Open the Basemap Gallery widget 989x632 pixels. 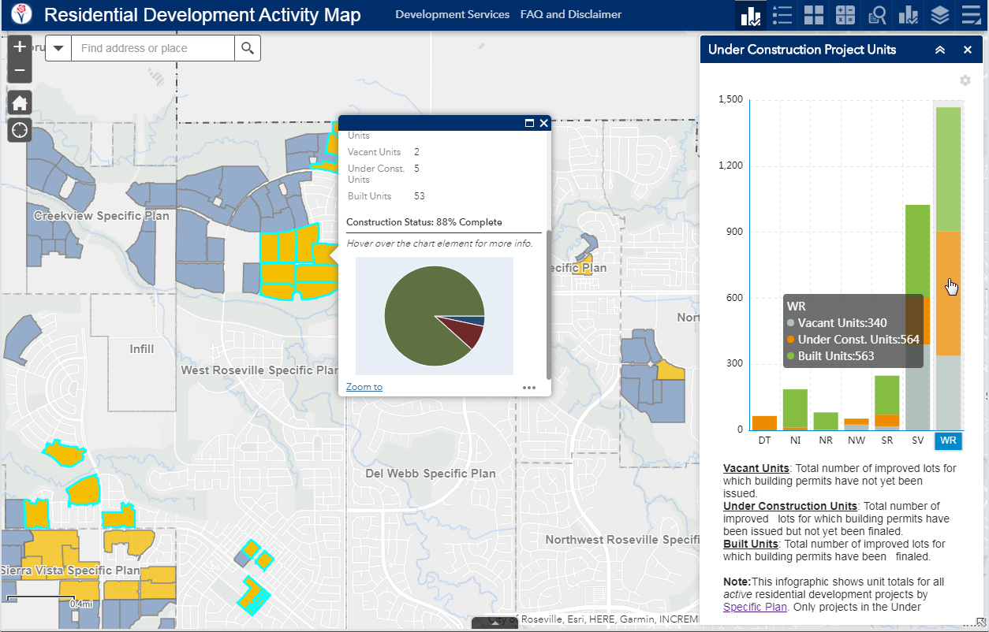[x=813, y=15]
